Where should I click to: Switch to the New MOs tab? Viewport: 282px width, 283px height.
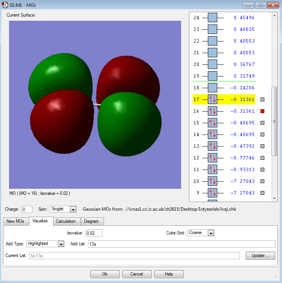tap(15, 221)
